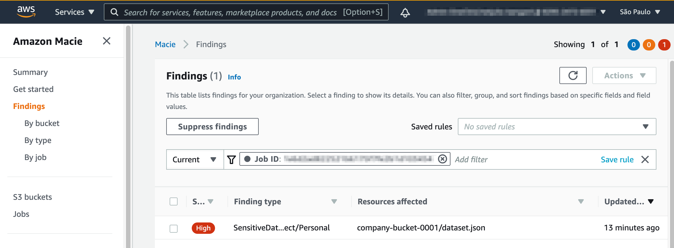Clear all filters with the X icon
The height and width of the screenshot is (248, 674).
pos(645,159)
